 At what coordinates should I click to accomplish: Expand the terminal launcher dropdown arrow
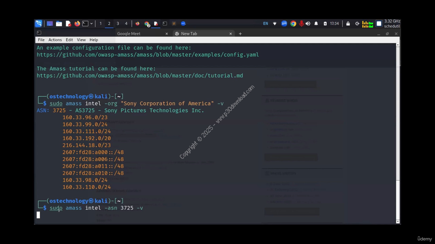click(91, 23)
